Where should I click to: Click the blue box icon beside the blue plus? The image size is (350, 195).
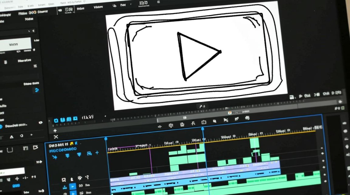[89, 153]
